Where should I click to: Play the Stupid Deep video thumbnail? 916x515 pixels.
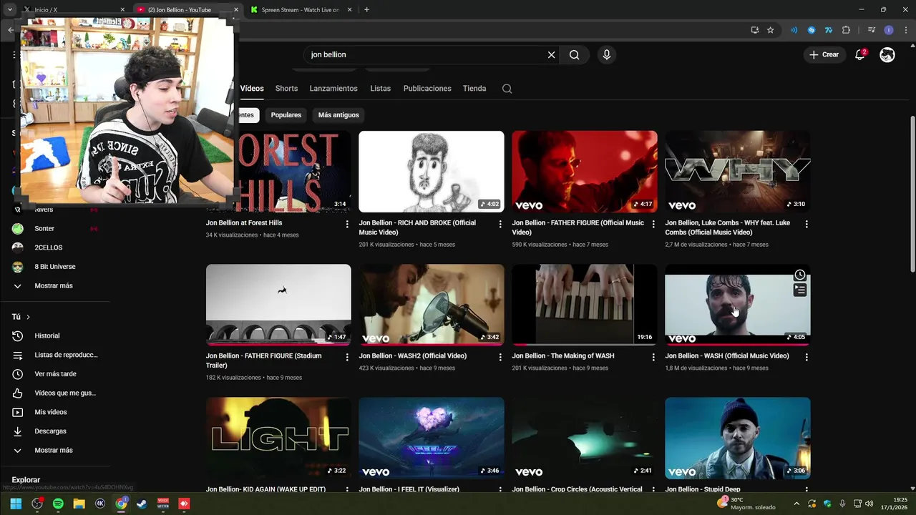[x=738, y=438]
